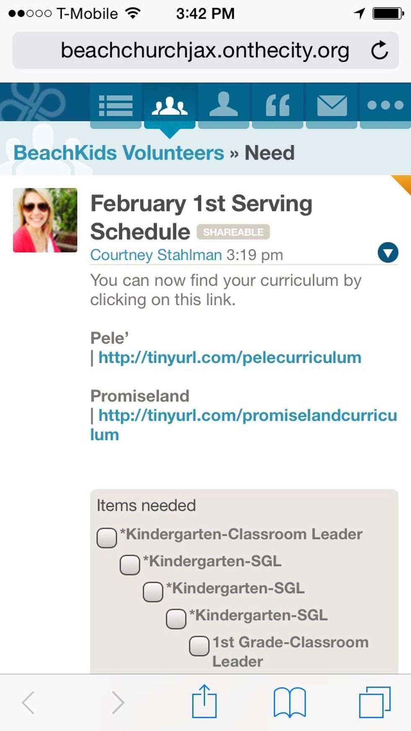Screen dimensions: 411x731
Task: Open Safari bookmarks book icon
Action: click(289, 702)
